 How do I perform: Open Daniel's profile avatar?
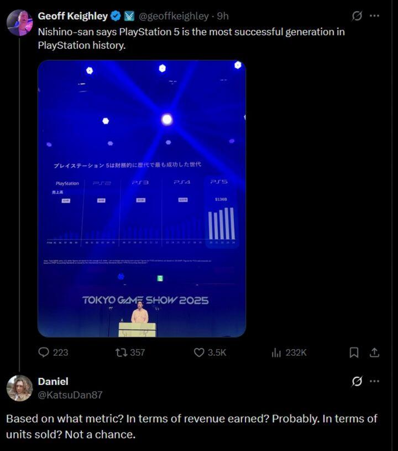point(19,388)
